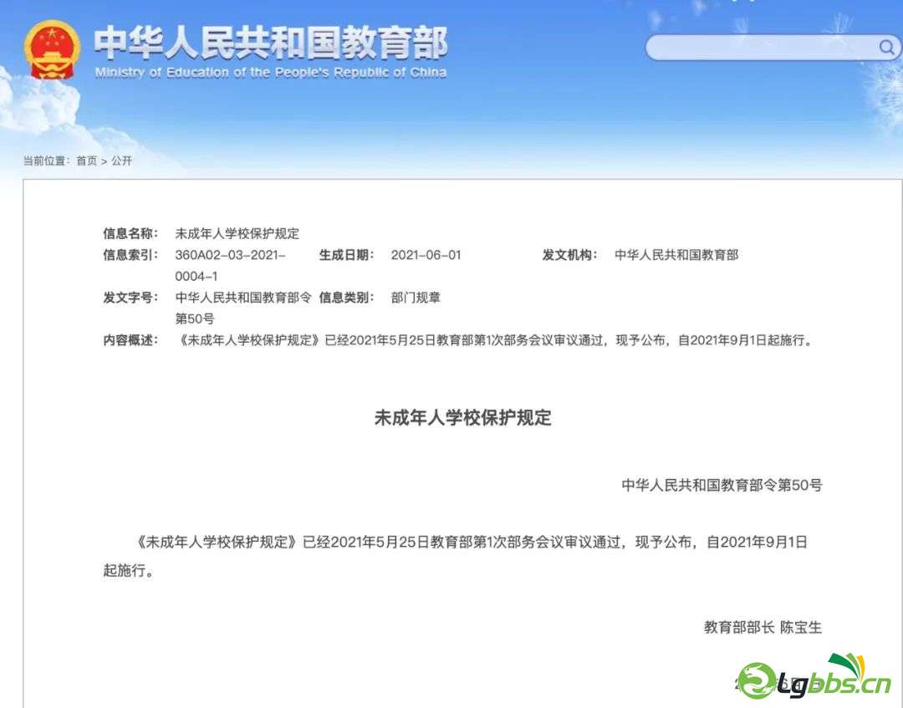Screen dimensions: 903x708
Task: Click the 内容概述 summary sentence
Action: click(495, 340)
